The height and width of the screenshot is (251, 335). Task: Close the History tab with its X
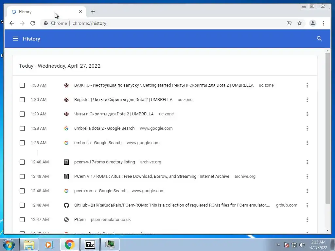(x=80, y=12)
